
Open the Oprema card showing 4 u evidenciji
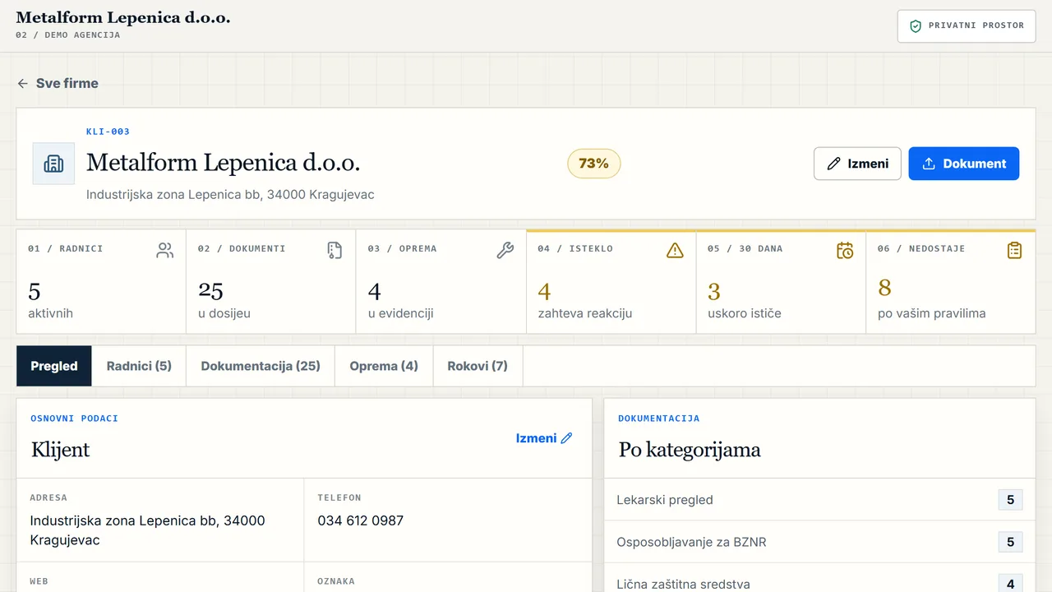(x=441, y=281)
